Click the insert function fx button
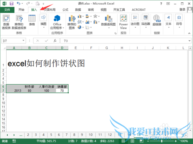 [x=55, y=41]
